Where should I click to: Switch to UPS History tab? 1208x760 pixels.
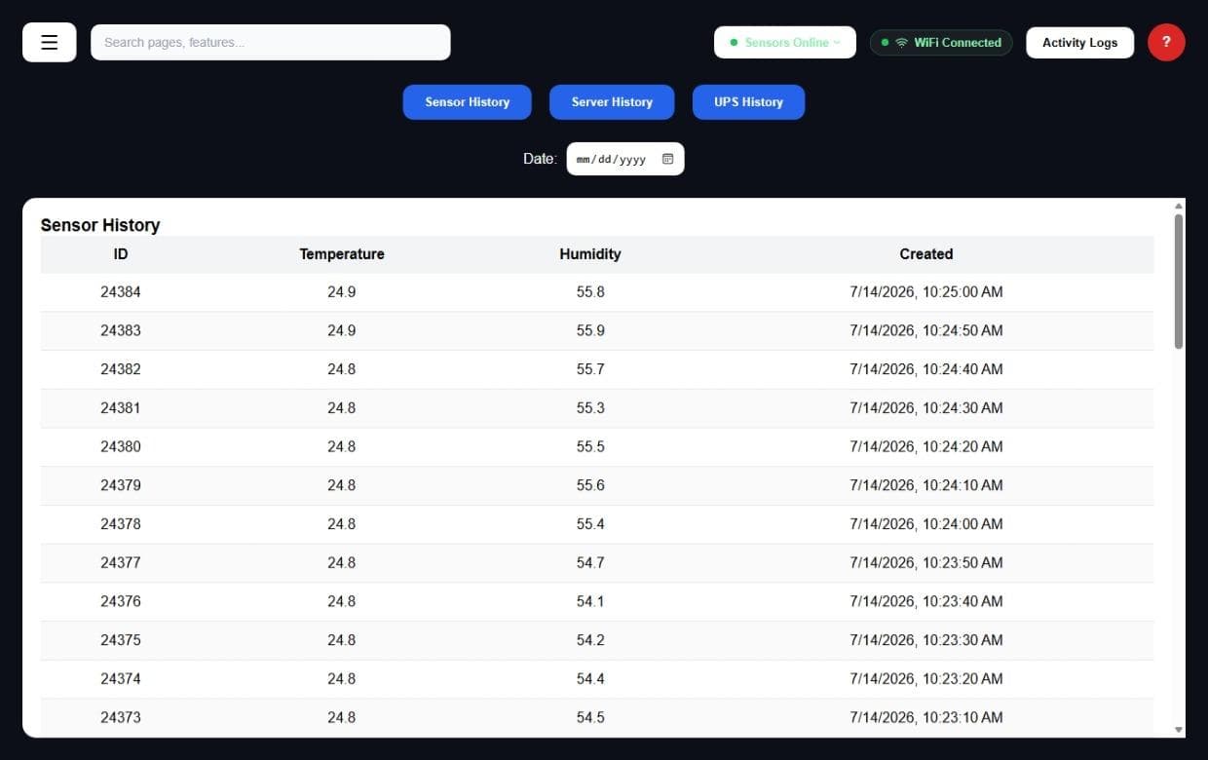[x=748, y=102]
